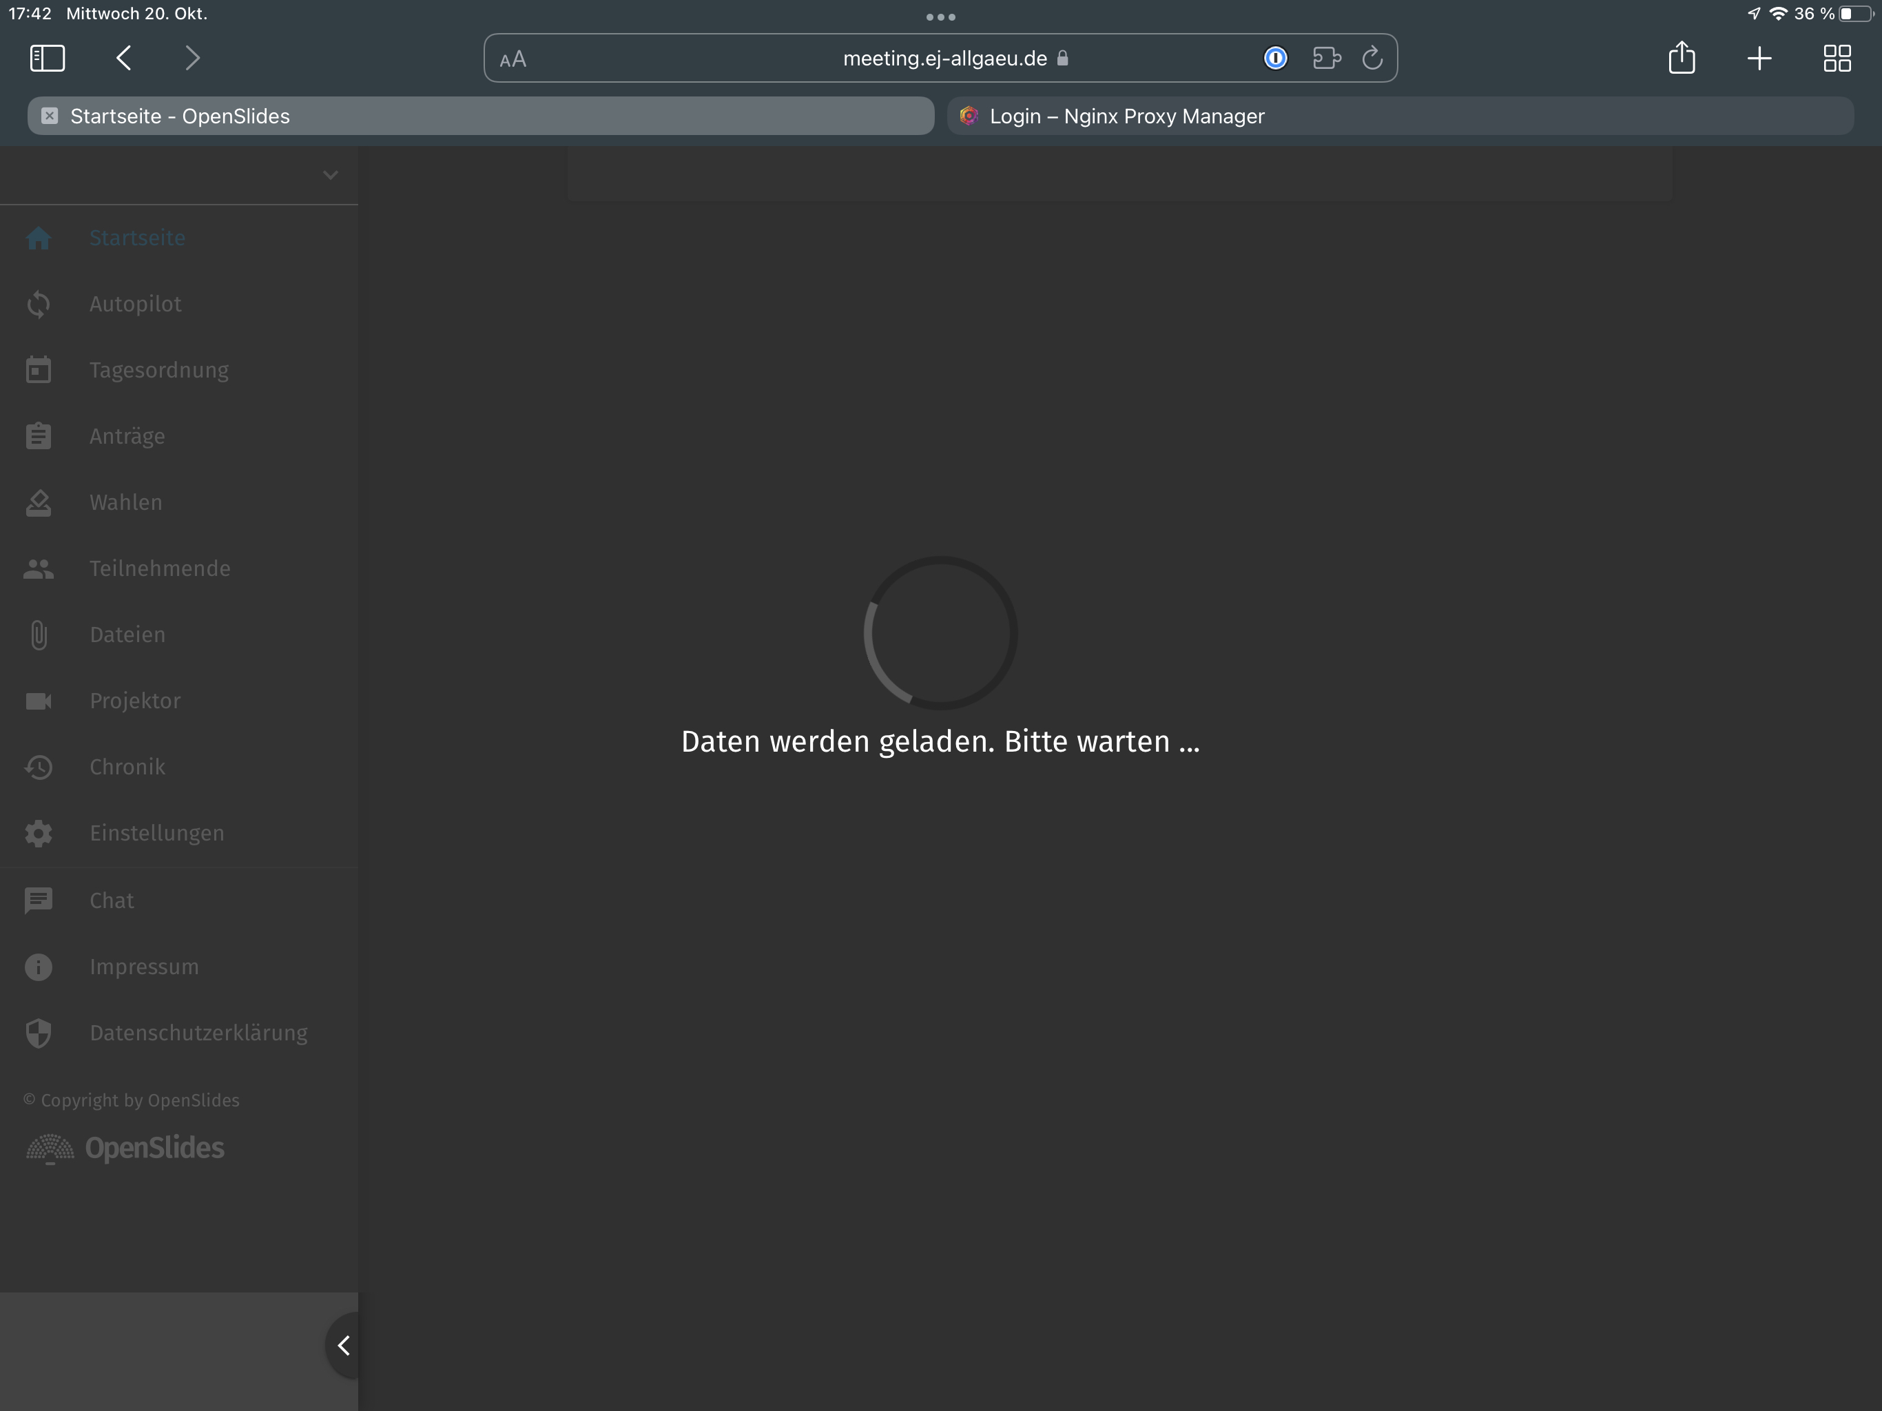The width and height of the screenshot is (1882, 1411).
Task: Show Safari sidebar panel
Action: click(48, 58)
